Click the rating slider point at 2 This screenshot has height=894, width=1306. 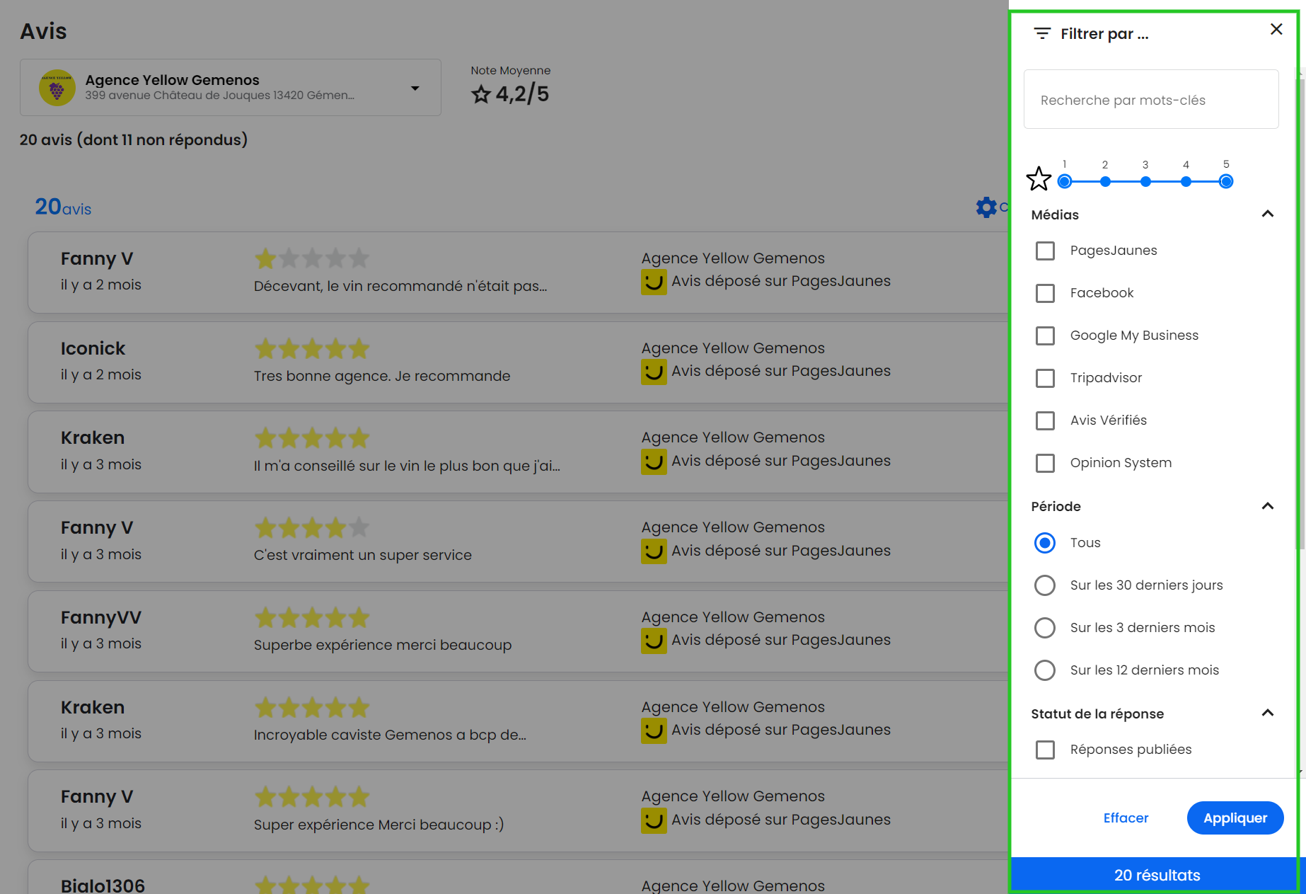point(1105,181)
